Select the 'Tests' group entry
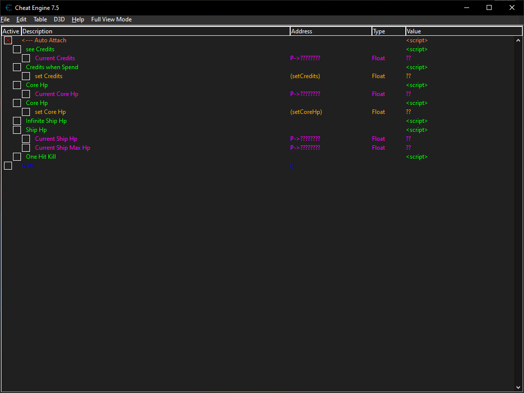The width and height of the screenshot is (524, 393). pyautogui.click(x=27, y=166)
